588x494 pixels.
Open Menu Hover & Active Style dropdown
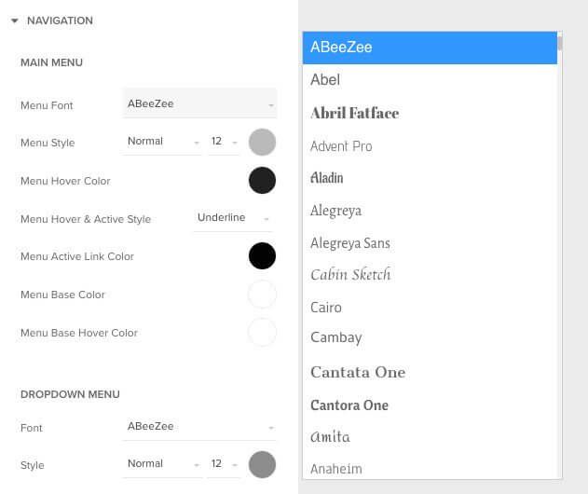click(233, 218)
